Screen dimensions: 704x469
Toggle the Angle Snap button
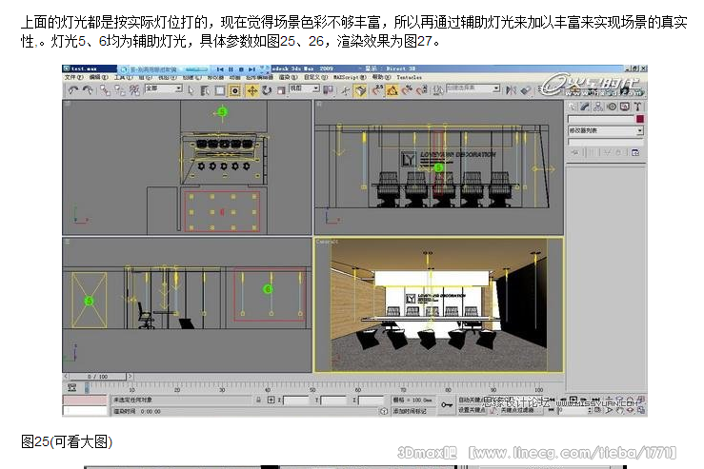(x=392, y=90)
